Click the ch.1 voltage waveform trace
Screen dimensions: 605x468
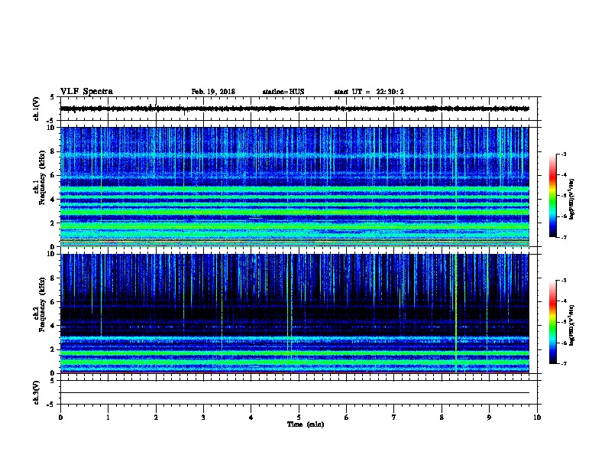(295, 109)
